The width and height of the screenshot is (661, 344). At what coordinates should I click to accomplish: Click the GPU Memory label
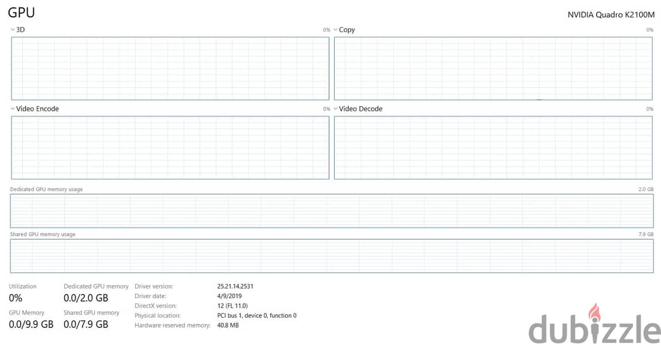(x=26, y=313)
